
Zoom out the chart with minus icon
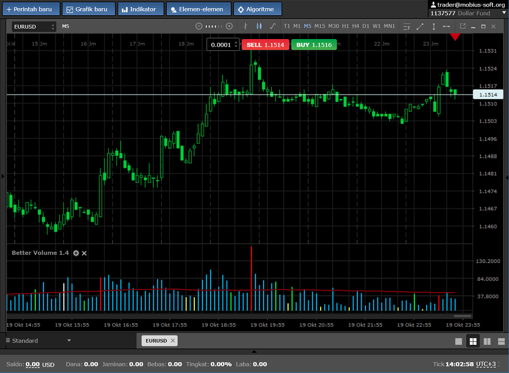[199, 27]
